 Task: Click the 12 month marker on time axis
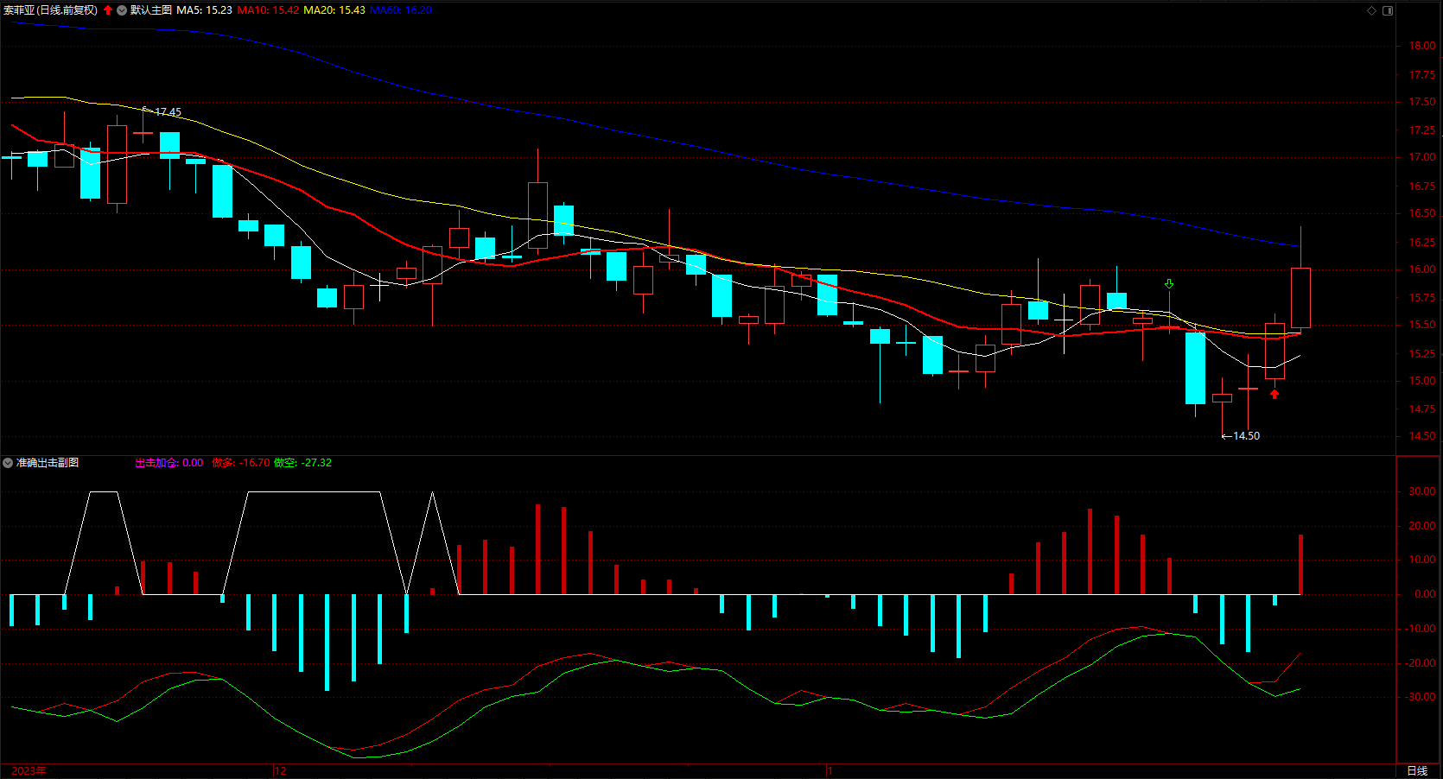tap(280, 770)
